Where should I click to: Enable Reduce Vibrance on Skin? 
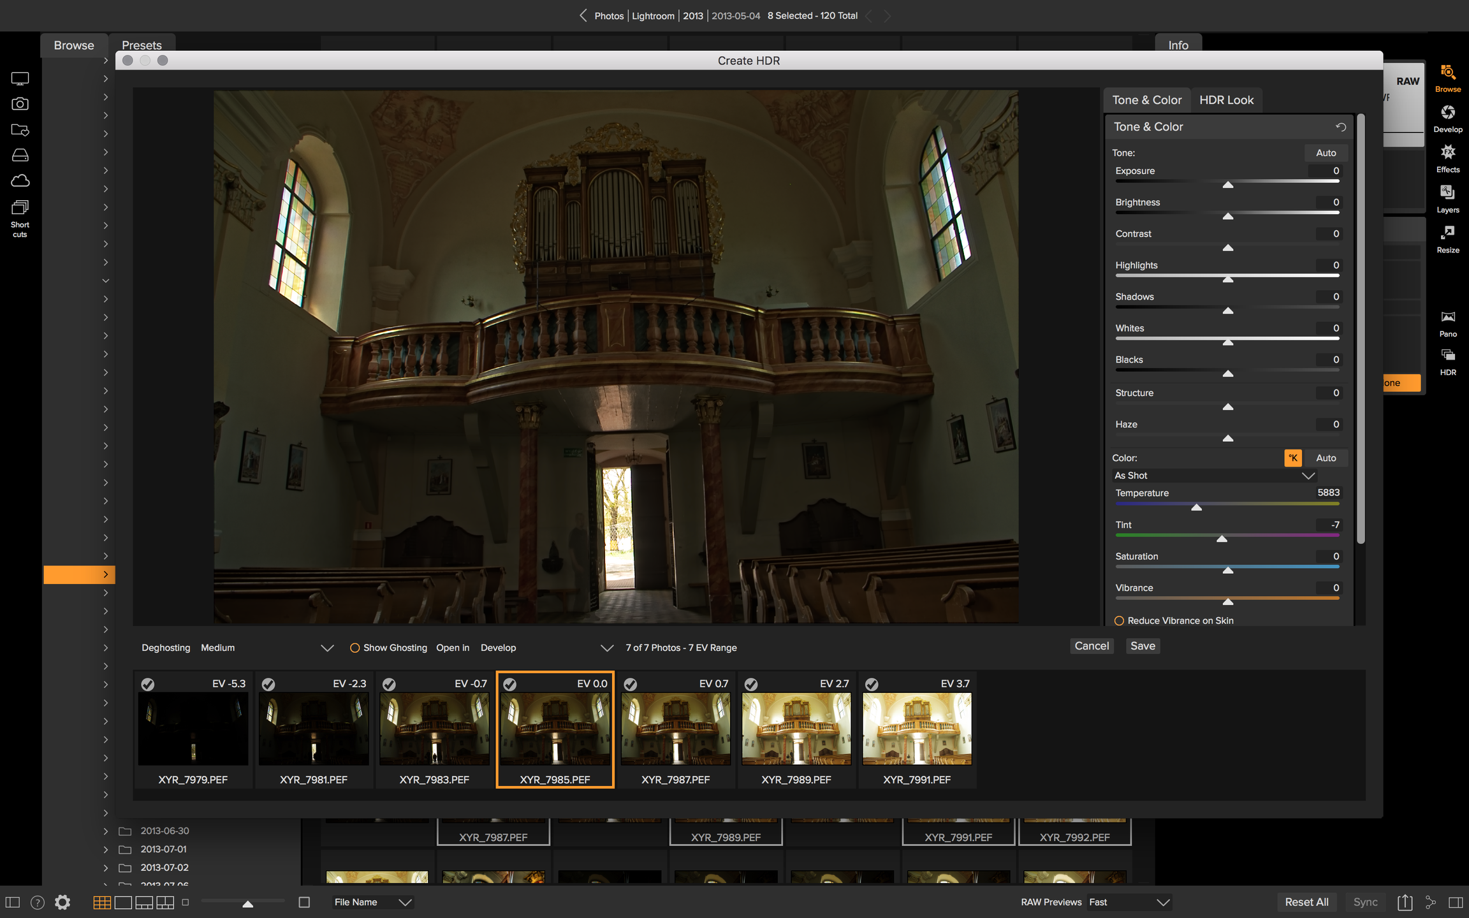click(x=1119, y=620)
